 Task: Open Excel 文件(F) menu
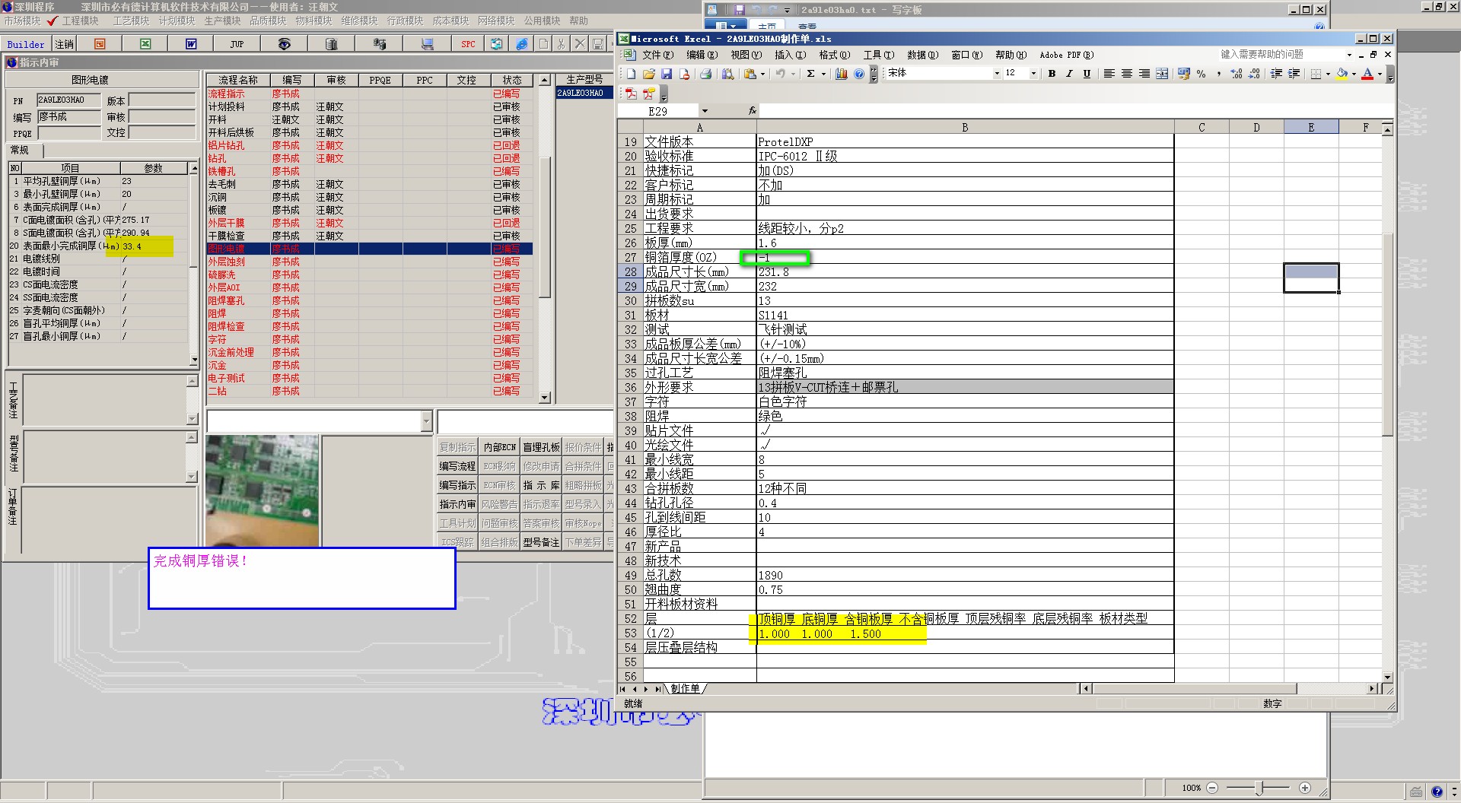pyautogui.click(x=657, y=55)
